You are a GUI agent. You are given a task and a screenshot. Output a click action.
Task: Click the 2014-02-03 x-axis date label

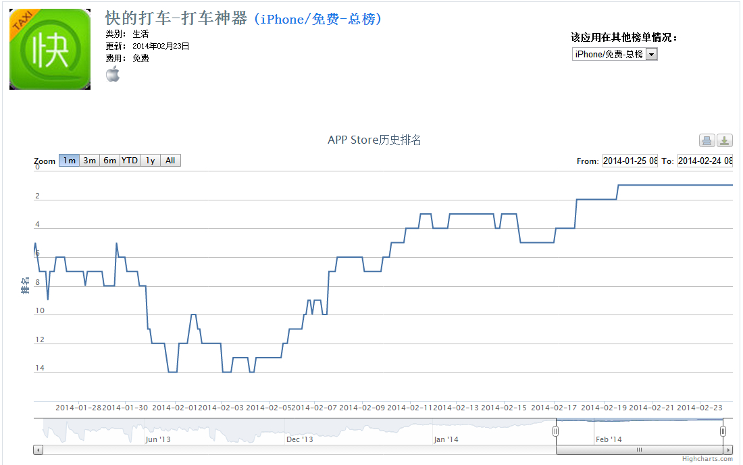(x=221, y=408)
